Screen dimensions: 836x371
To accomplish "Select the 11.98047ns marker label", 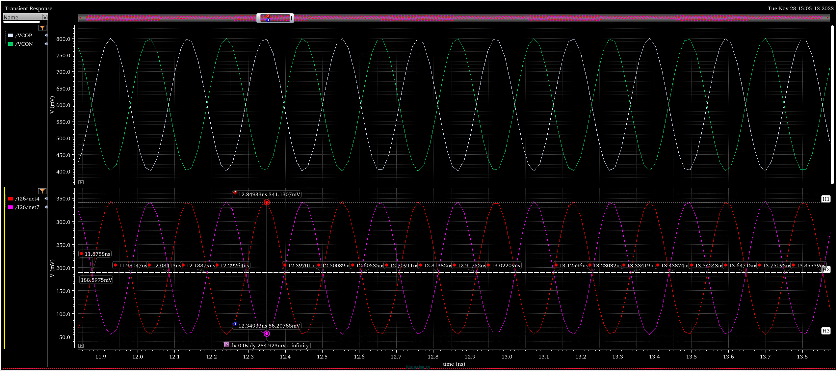I will (130, 265).
